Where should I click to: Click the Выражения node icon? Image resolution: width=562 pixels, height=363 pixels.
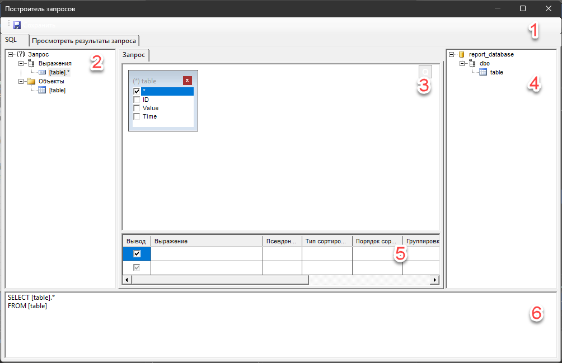point(31,63)
